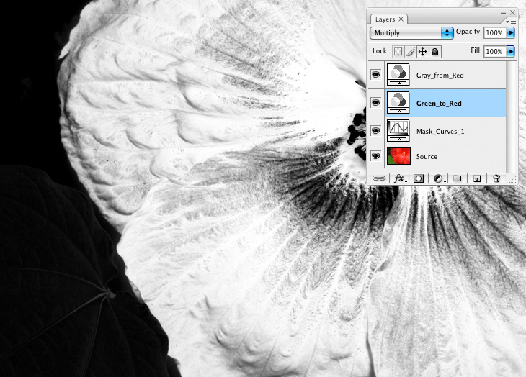Select the Layers tab

pyautogui.click(x=389, y=19)
